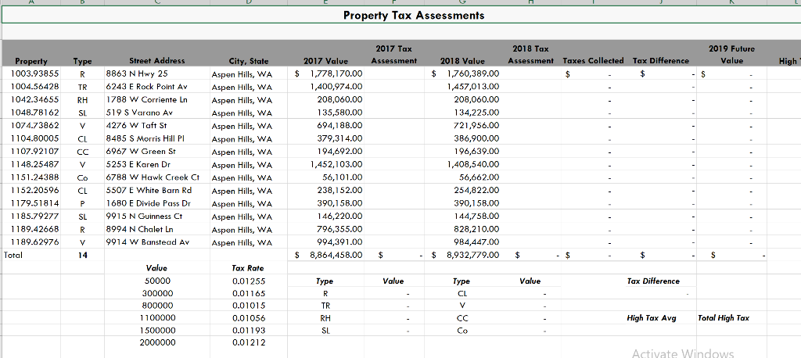This screenshot has height=358, width=801.
Task: Select 2018 value 721,956.00
Action: 476,125
